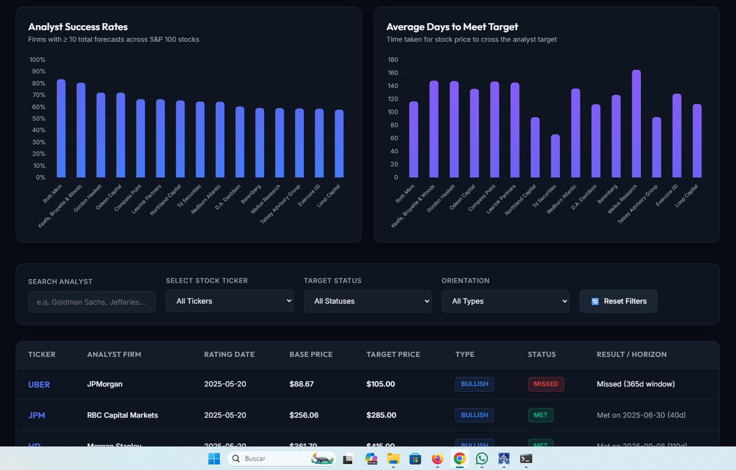Click the MISSED status badge for UBER
The height and width of the screenshot is (470, 736).
coord(546,384)
